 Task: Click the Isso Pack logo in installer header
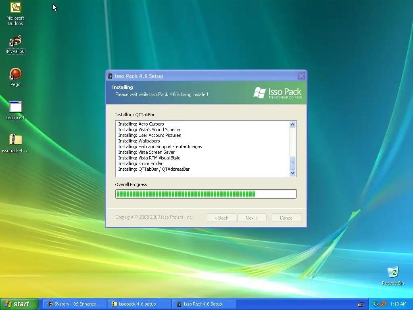(277, 93)
